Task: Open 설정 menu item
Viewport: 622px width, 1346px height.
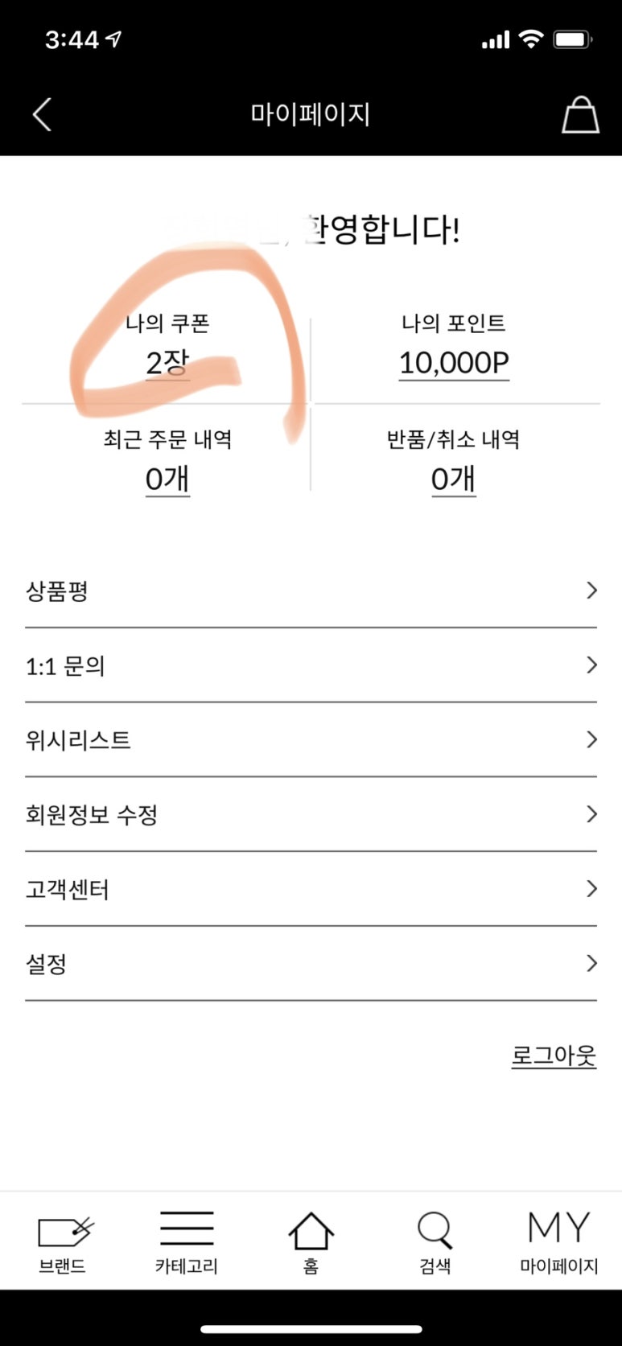Action: click(47, 964)
